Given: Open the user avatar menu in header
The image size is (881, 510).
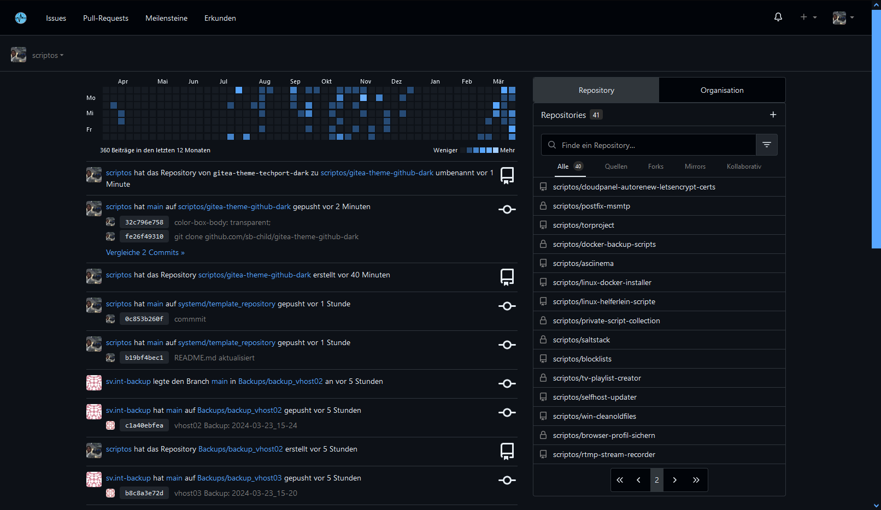Looking at the screenshot, I should (843, 17).
